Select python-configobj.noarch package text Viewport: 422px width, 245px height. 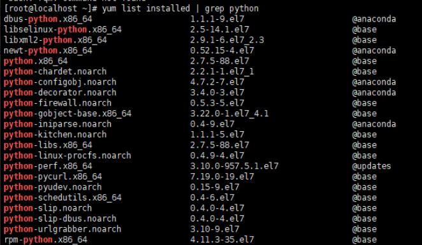60,82
